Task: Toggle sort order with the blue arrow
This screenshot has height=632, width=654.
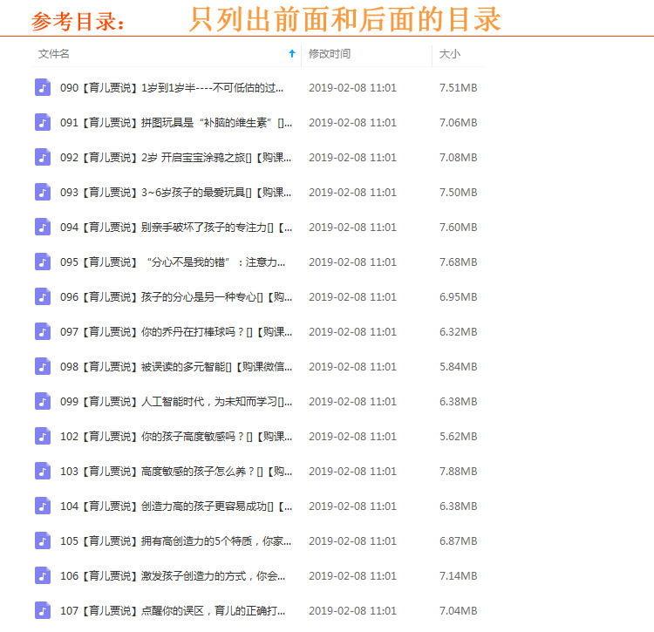Action: [x=292, y=54]
